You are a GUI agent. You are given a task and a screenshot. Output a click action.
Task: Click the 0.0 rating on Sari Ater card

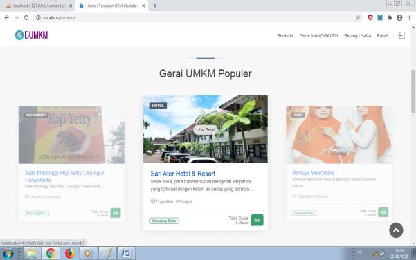pos(257,220)
